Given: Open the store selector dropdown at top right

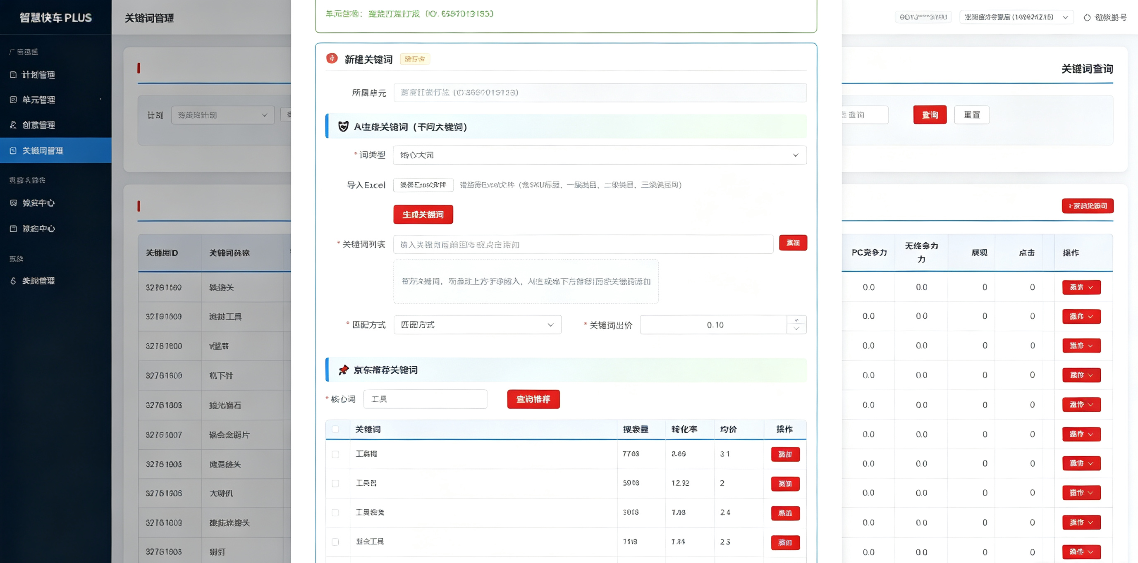Looking at the screenshot, I should tap(1016, 17).
